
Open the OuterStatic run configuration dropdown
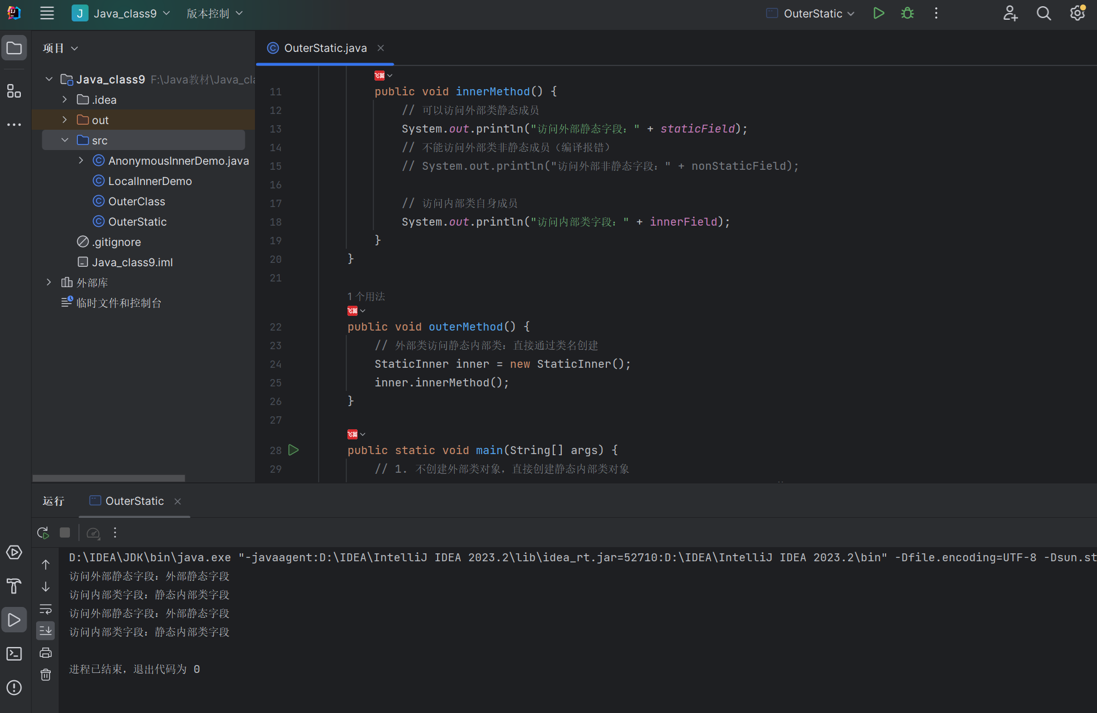tap(812, 14)
